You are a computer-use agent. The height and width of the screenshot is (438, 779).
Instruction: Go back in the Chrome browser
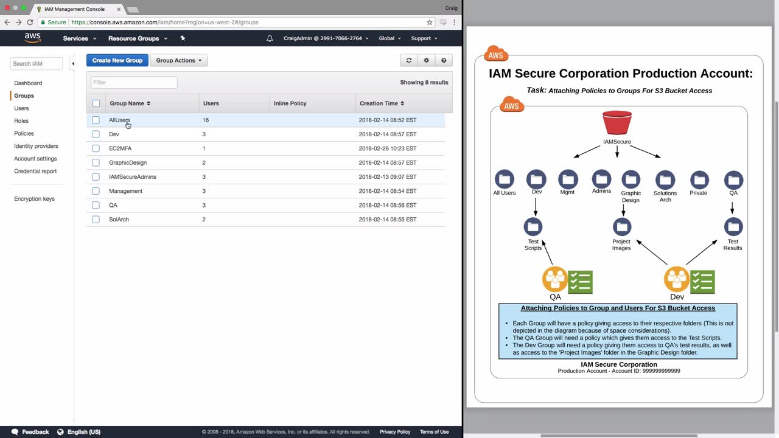click(x=7, y=22)
